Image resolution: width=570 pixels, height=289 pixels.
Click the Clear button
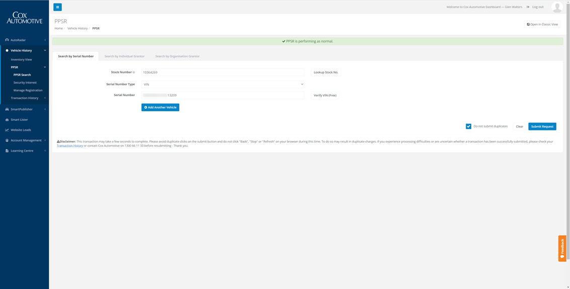pos(520,126)
